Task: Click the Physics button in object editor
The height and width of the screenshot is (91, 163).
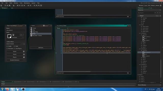Action: tap(16, 57)
